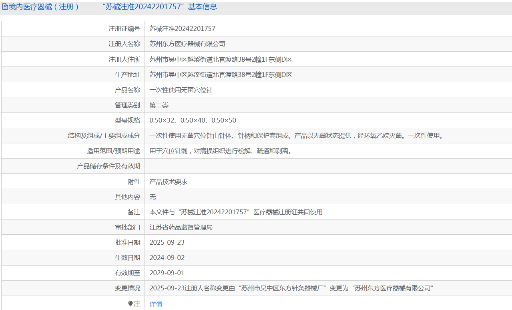Click the document icon beside the page title
This screenshot has height=310, width=512.
[x=5, y=7]
